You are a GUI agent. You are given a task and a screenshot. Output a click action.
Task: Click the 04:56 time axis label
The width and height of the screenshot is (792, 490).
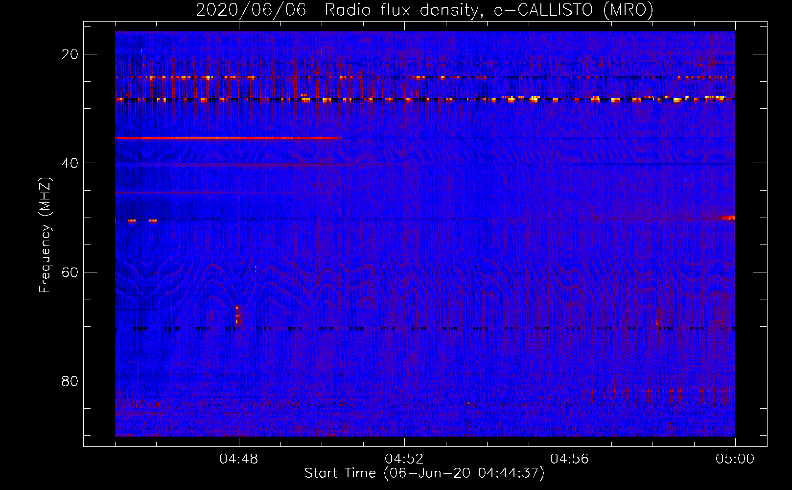570,459
